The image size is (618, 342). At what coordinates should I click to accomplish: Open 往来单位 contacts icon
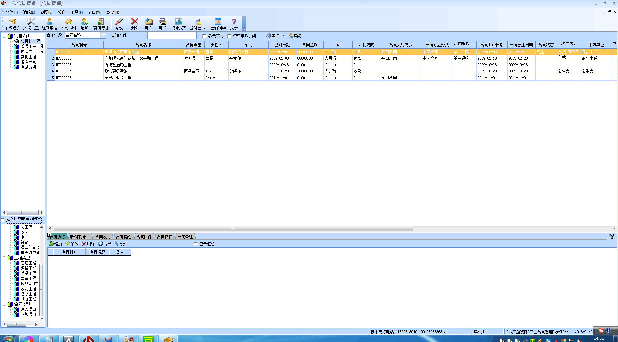[x=50, y=24]
